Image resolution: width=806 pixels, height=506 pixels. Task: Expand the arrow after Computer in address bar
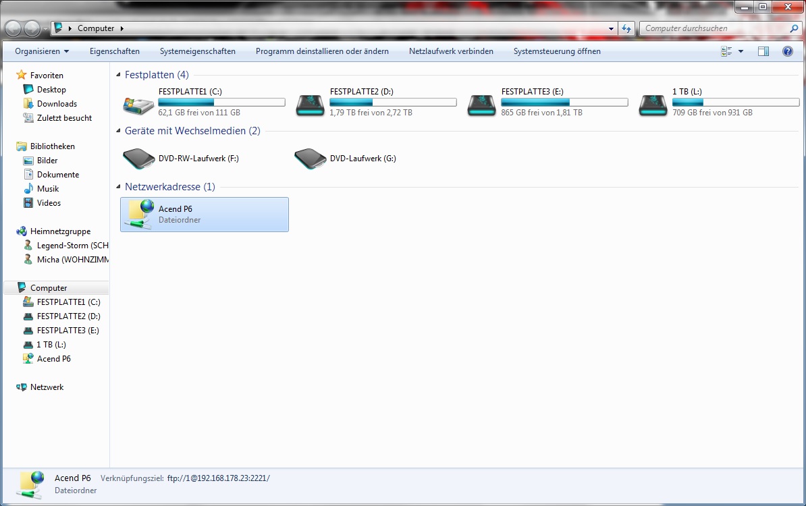click(122, 29)
